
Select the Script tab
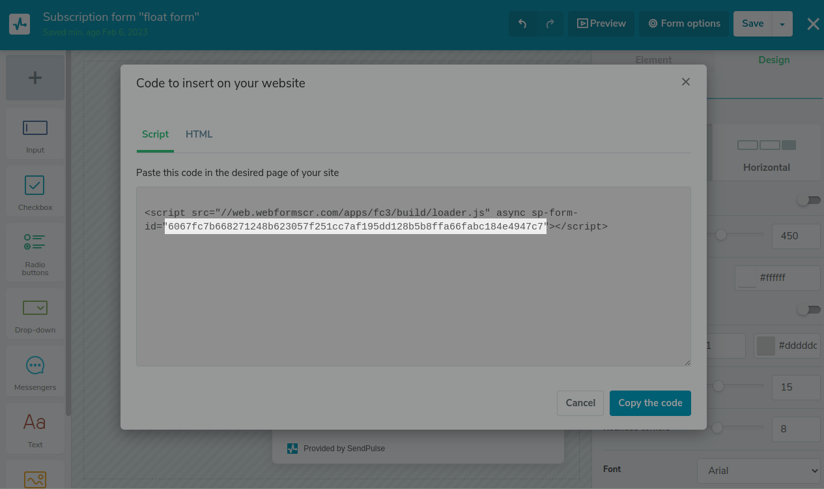pyautogui.click(x=155, y=134)
